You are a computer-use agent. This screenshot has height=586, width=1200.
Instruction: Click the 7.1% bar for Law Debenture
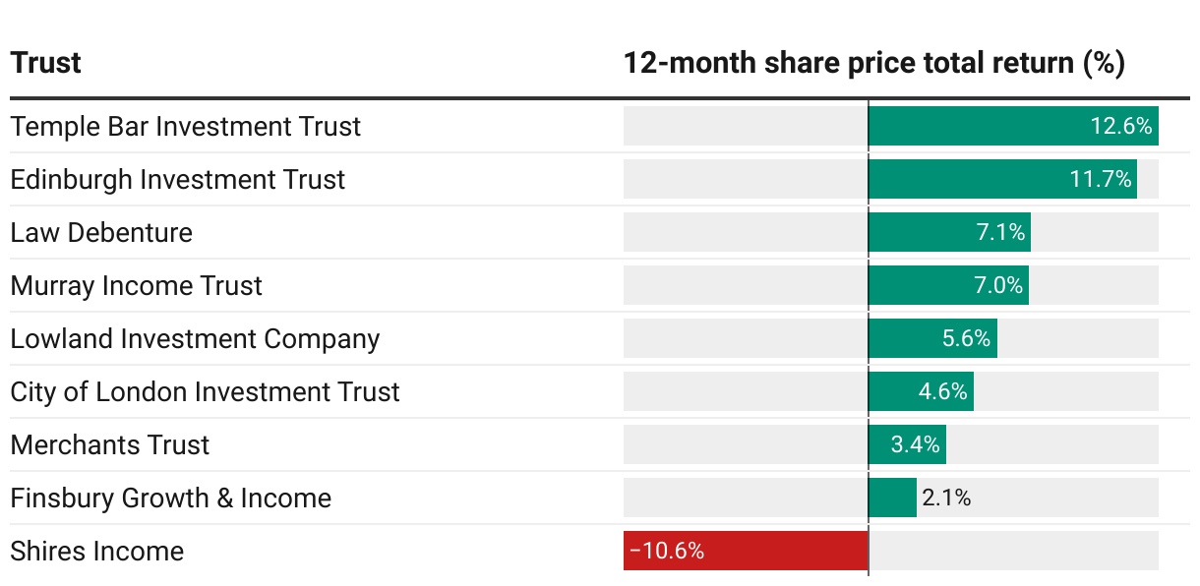click(x=949, y=233)
